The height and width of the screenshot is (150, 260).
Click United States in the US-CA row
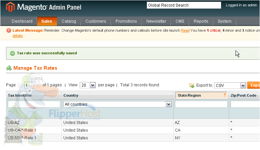coord(76,130)
